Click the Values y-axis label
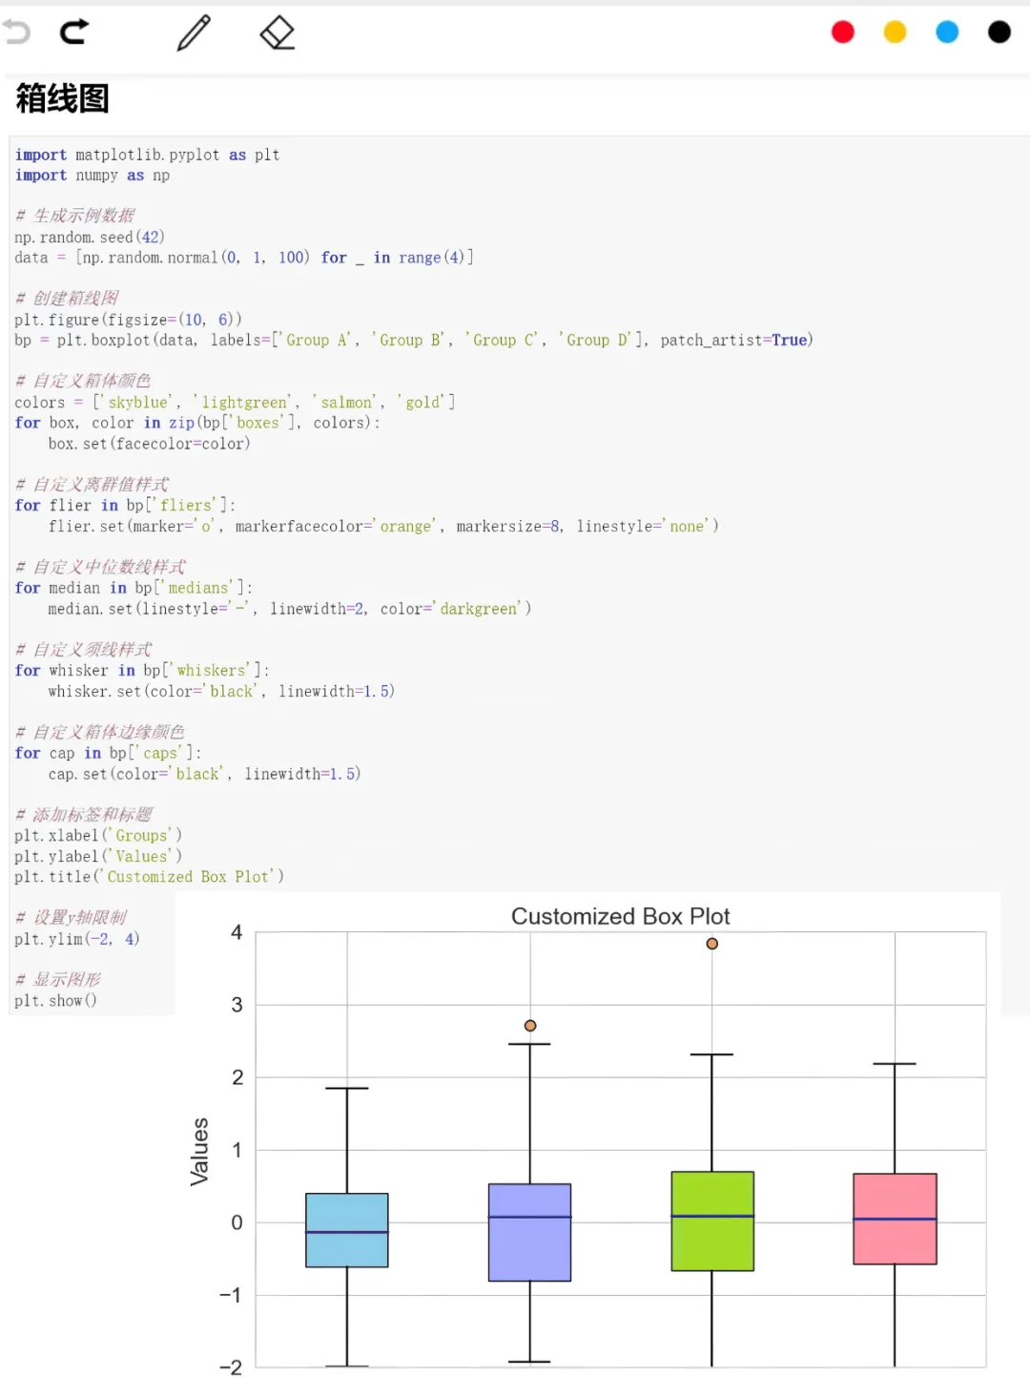The height and width of the screenshot is (1377, 1030). pos(199,1152)
